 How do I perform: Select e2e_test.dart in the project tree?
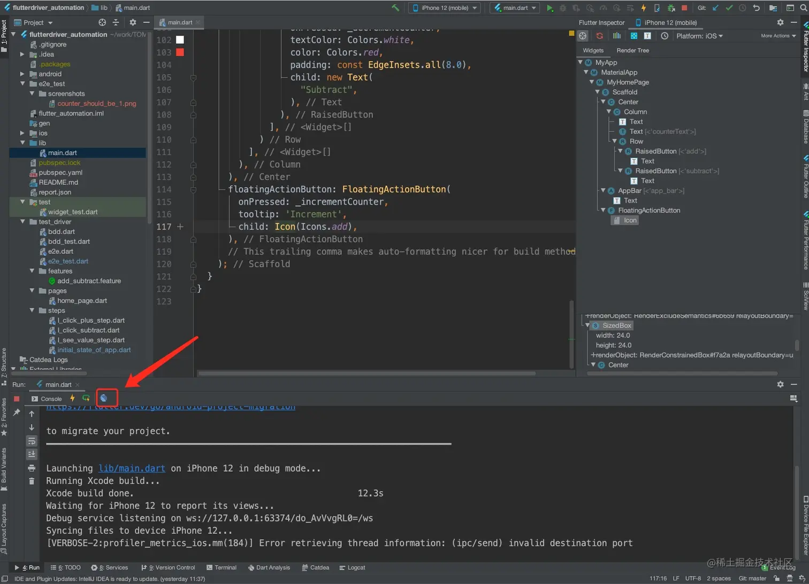(68, 261)
